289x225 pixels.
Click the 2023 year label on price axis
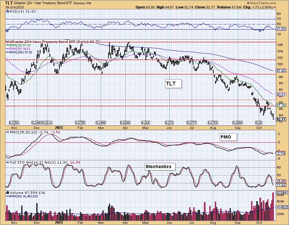coord(59,128)
